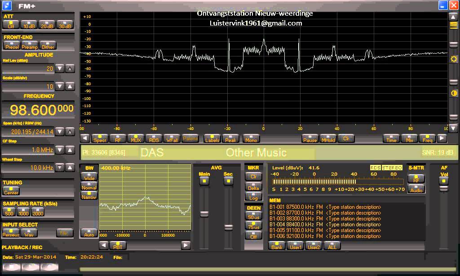Adjust the Sec averaging slider

(x=228, y=228)
